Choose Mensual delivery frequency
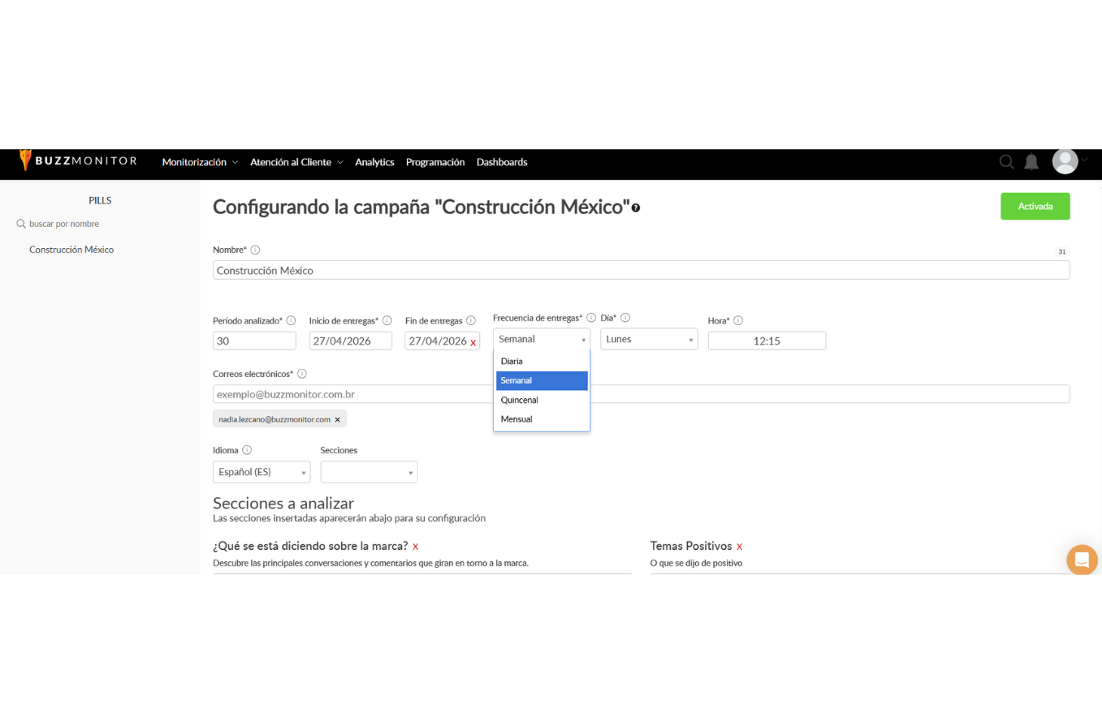 coord(516,419)
